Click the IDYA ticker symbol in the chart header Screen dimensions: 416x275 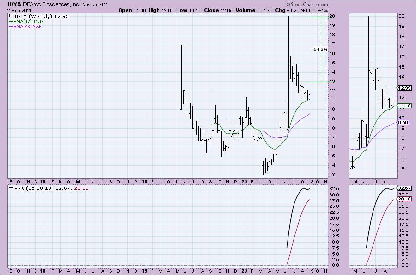14,5
